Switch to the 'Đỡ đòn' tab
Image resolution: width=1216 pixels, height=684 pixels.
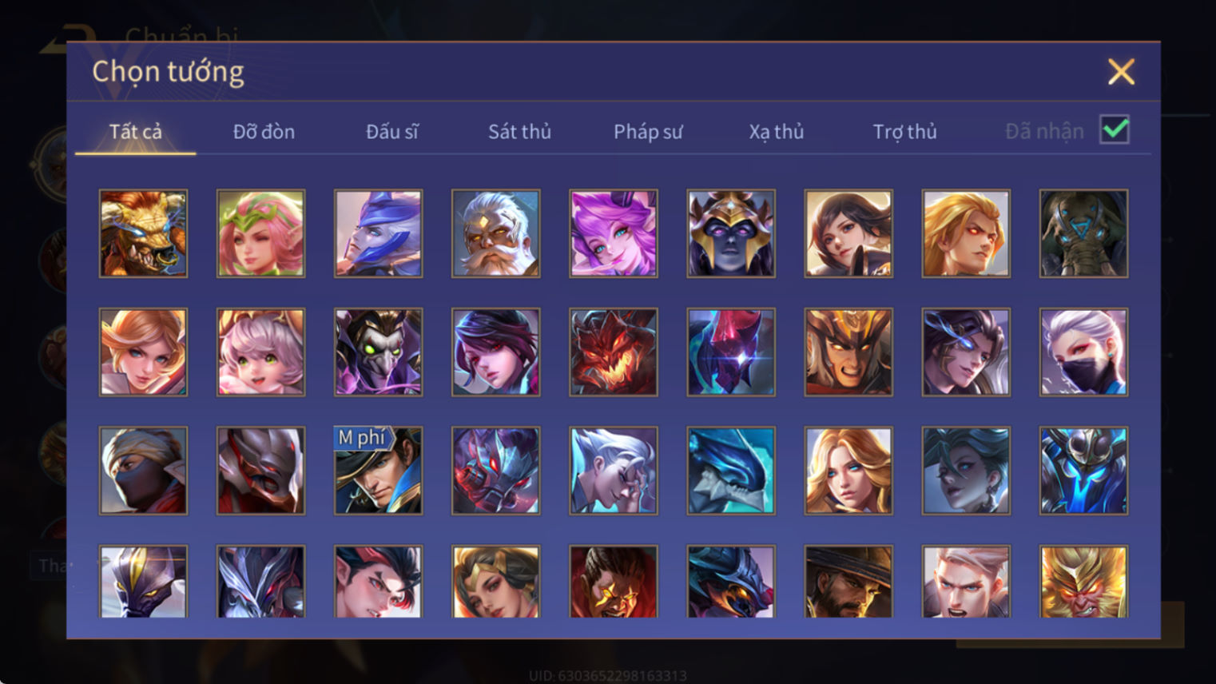264,131
